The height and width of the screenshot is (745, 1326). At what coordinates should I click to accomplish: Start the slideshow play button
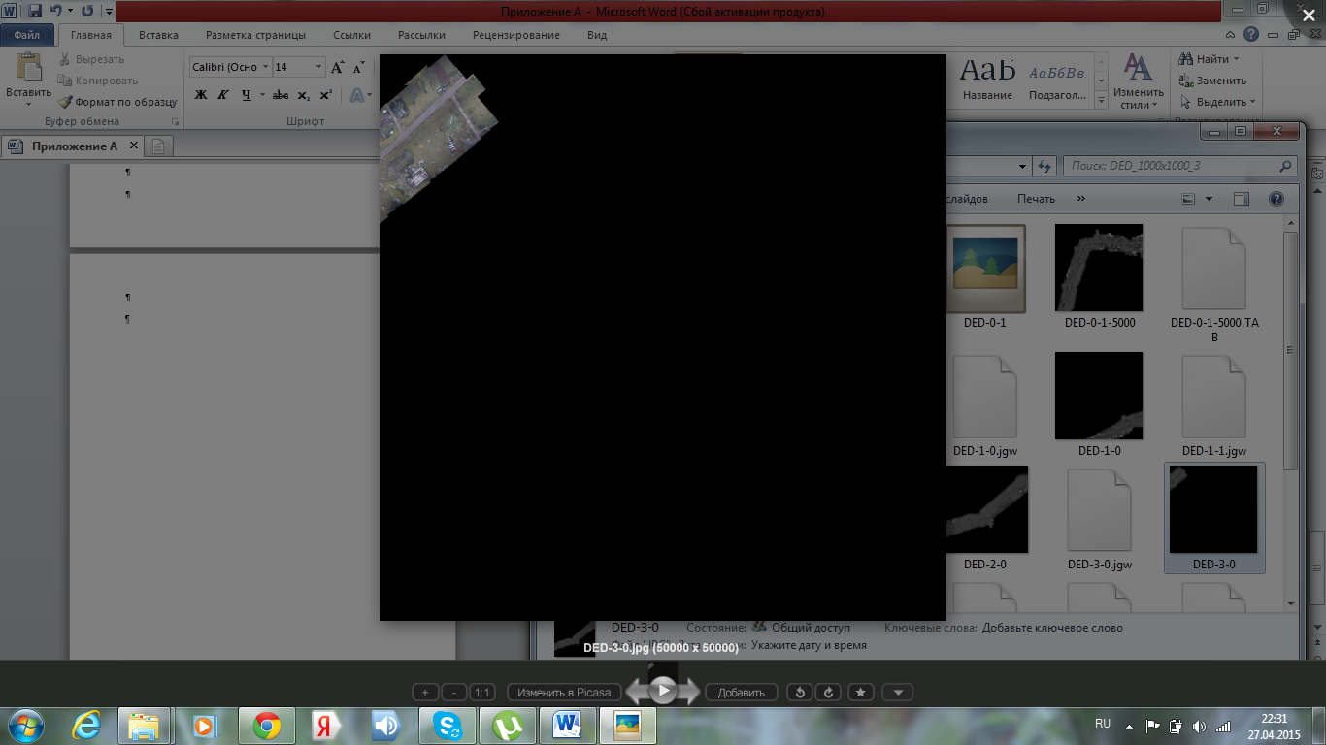[x=663, y=691]
